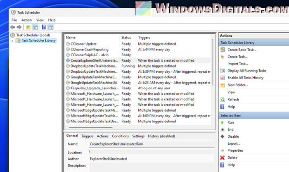
Task: Click the Enable All Tasks History icon
Action: tap(223, 78)
